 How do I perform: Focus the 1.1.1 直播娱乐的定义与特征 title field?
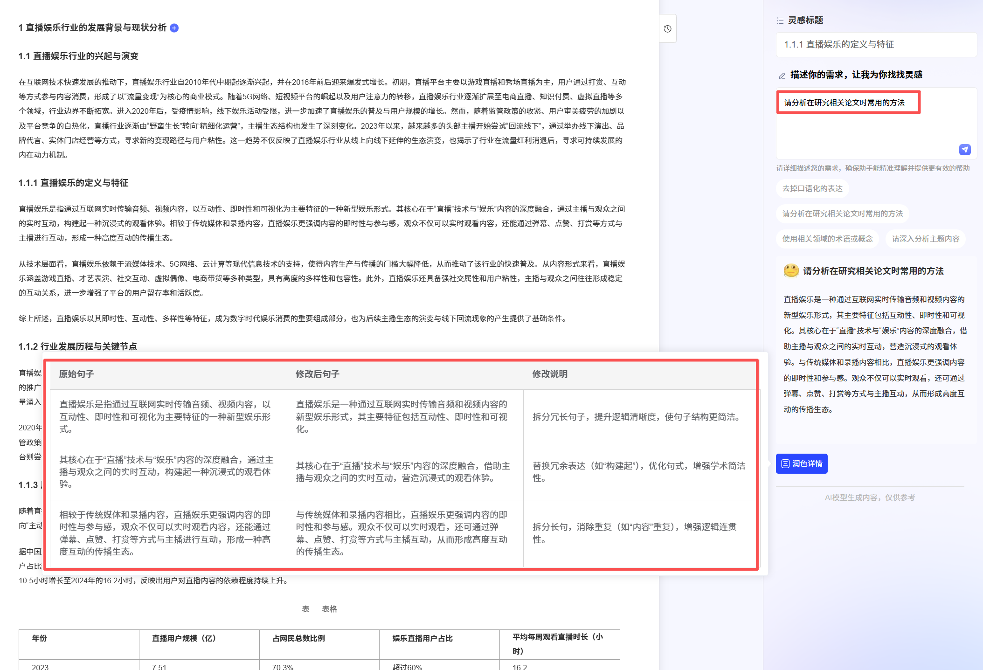tap(876, 45)
